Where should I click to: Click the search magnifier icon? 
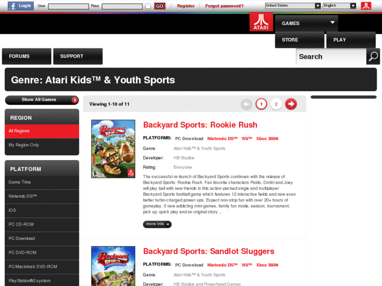[x=373, y=57]
